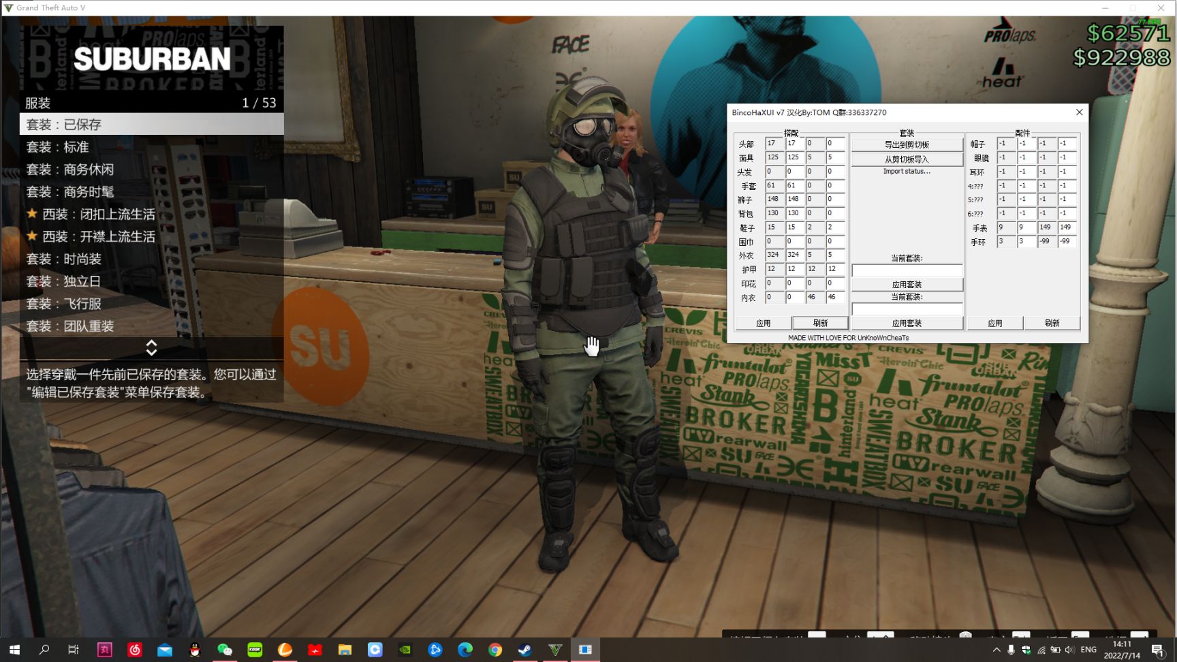Viewport: 1177px width, 662px height.
Task: Click battery status tray icon
Action: (x=1055, y=650)
